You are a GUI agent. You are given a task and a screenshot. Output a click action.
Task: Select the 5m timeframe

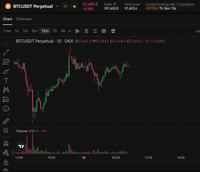35,31
